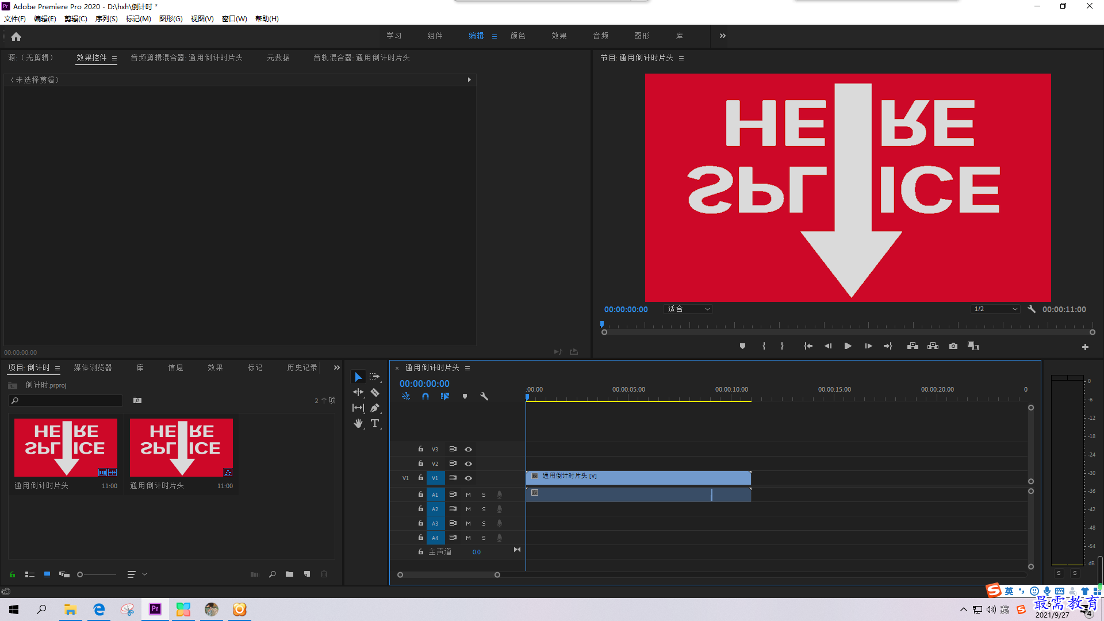
Task: Step back one frame
Action: (828, 346)
